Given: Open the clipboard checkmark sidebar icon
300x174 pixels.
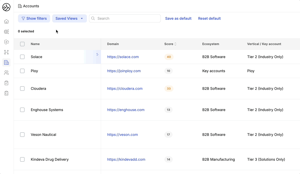Looking at the screenshot, I should (6, 83).
